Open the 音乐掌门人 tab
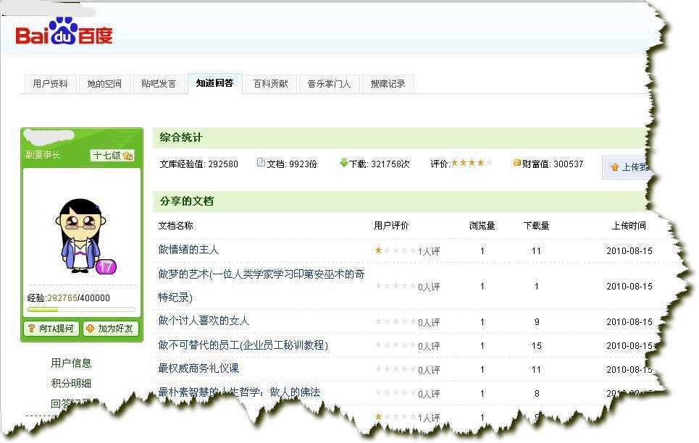The image size is (699, 443). (329, 84)
